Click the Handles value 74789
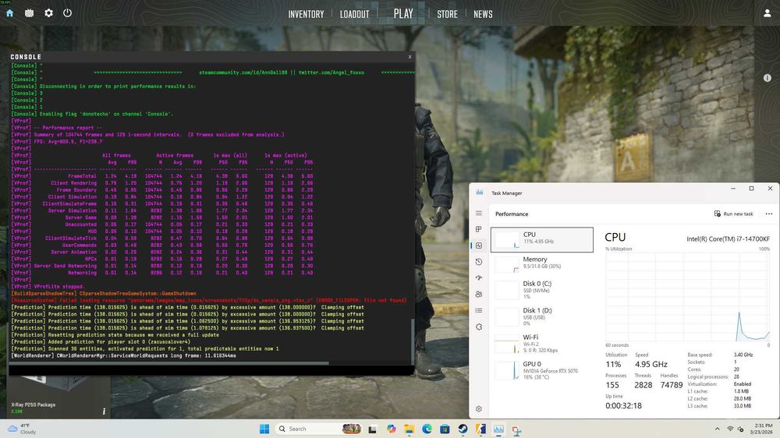780x438 pixels. pyautogui.click(x=671, y=385)
